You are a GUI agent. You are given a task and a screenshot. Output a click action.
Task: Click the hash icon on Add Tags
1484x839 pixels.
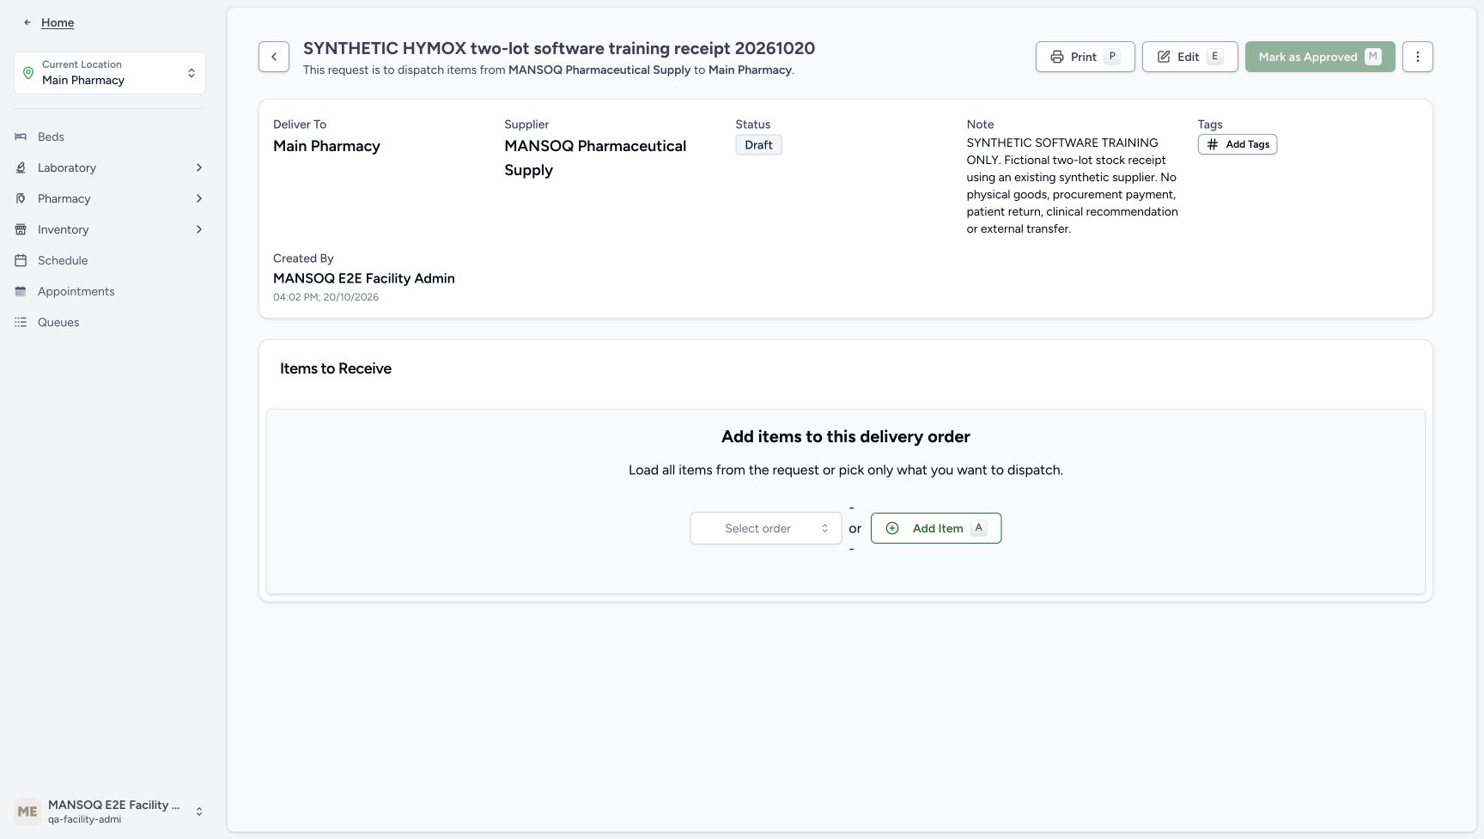(1213, 144)
